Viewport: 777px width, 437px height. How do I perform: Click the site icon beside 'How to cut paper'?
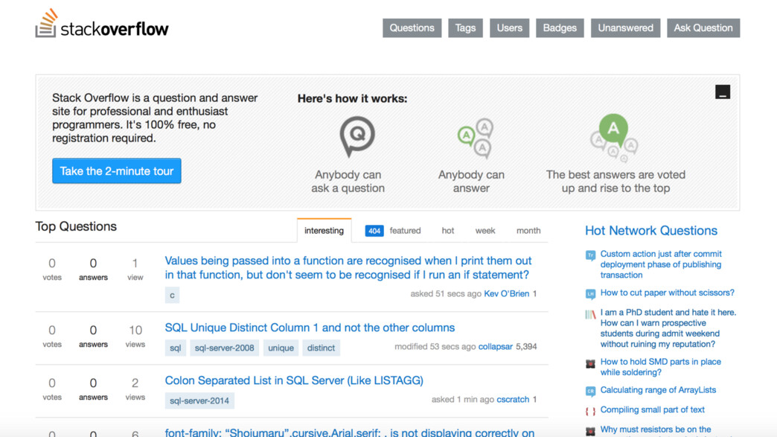click(590, 294)
